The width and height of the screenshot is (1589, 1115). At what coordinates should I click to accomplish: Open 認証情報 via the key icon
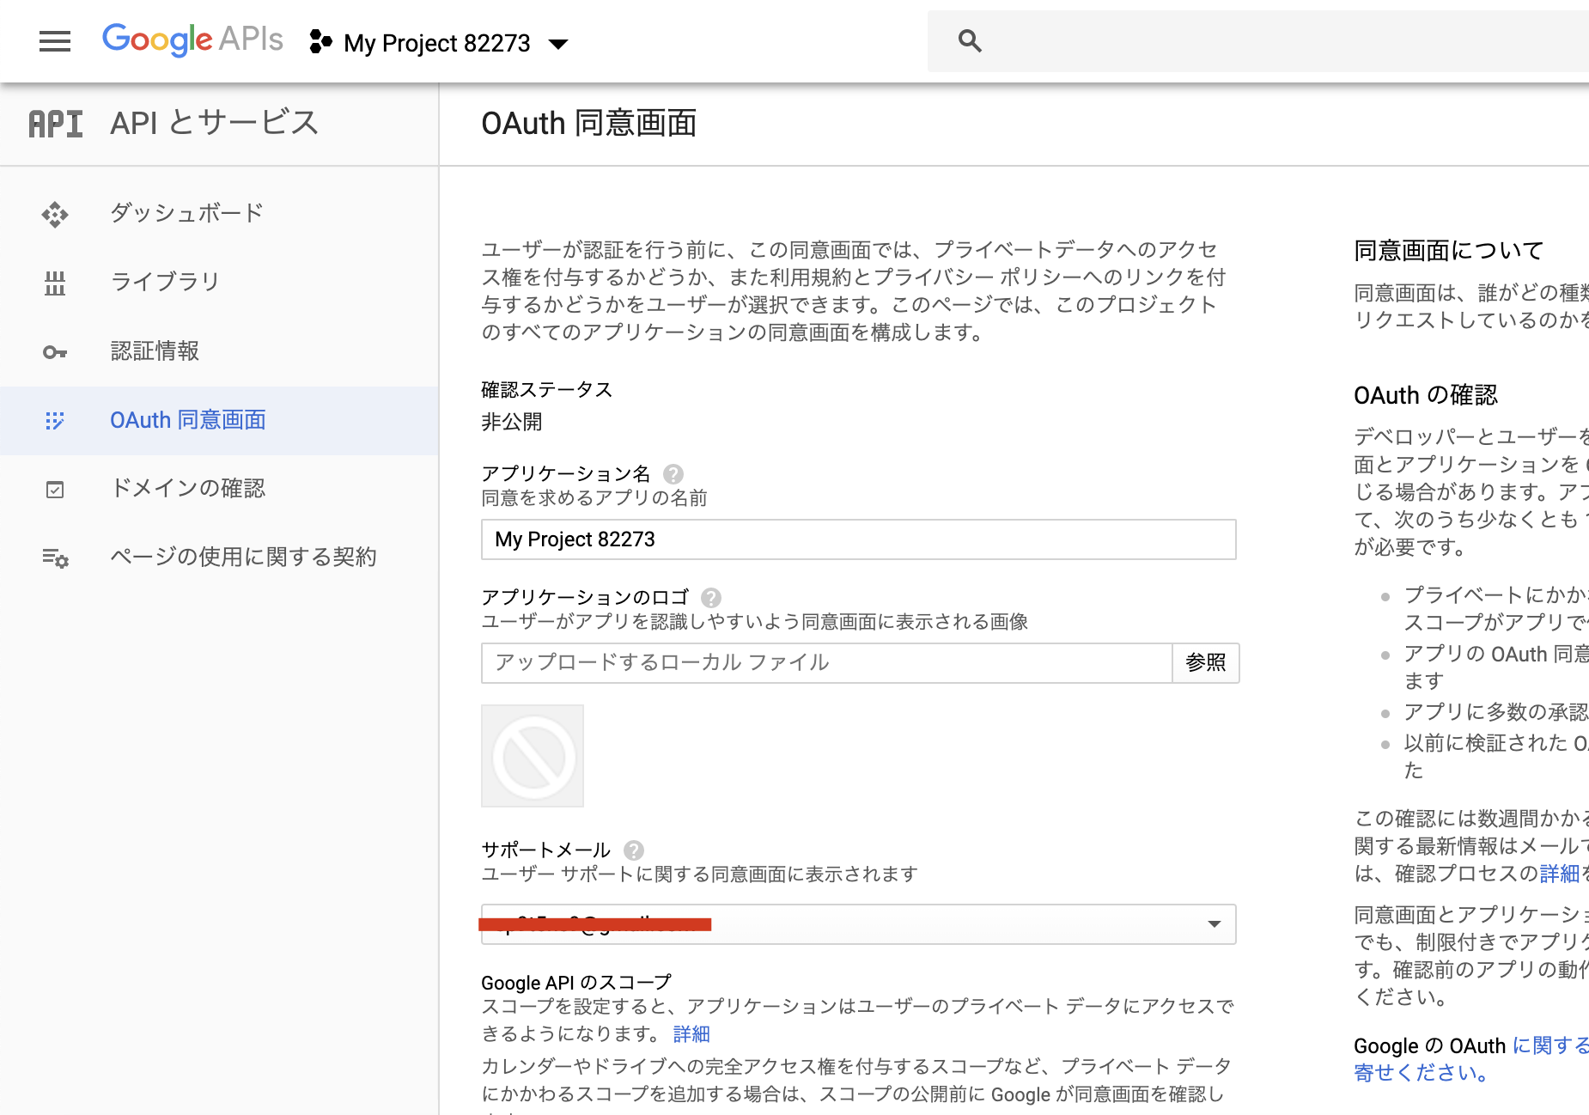(54, 351)
